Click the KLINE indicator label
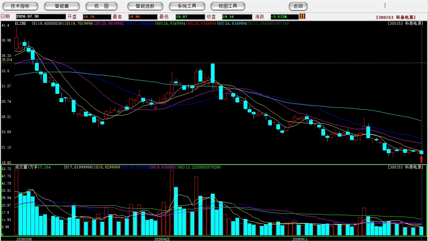 tap(20, 23)
